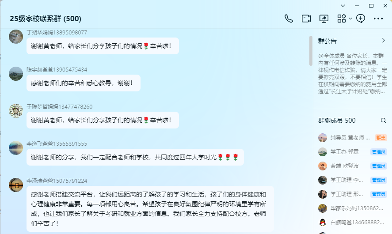Select member 辅导员 黄老师 in the list
The image size is (392, 234).
[x=353, y=138]
